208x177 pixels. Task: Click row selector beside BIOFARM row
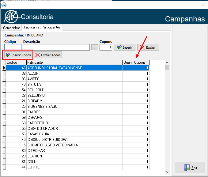pos(4,101)
